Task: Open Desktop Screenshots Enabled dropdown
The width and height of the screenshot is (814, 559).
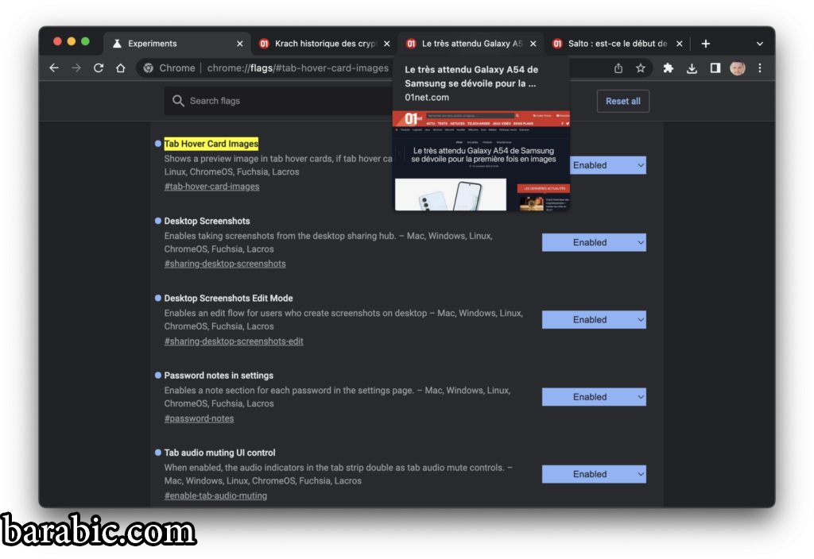Action: (x=594, y=242)
